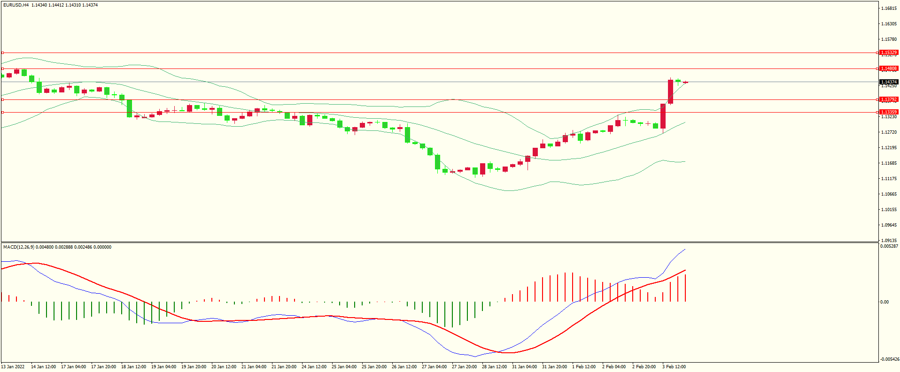Click left anchor handle of 1.13792 line

click(x=2, y=99)
